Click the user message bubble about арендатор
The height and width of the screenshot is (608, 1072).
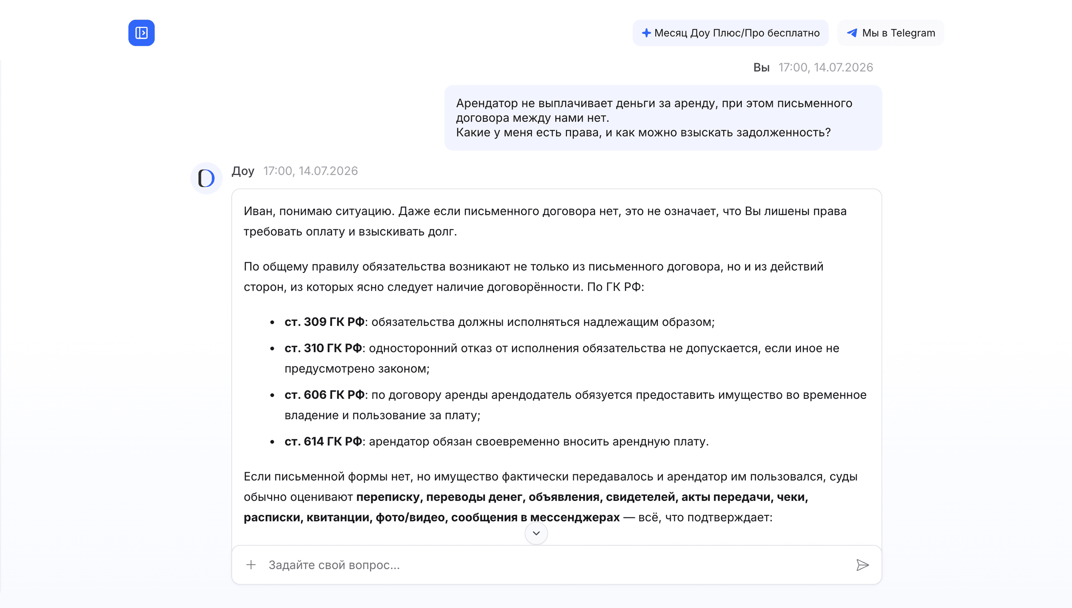click(x=663, y=118)
